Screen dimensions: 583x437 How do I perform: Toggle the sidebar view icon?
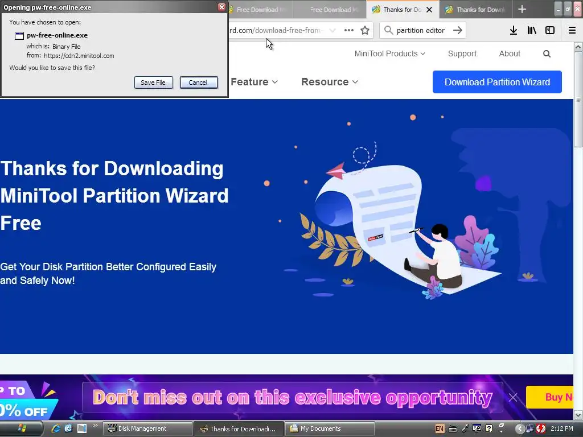click(550, 31)
